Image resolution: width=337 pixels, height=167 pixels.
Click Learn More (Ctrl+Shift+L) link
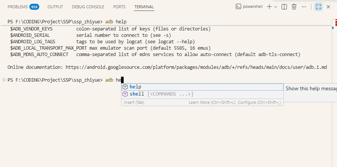pyautogui.click(x=212, y=102)
